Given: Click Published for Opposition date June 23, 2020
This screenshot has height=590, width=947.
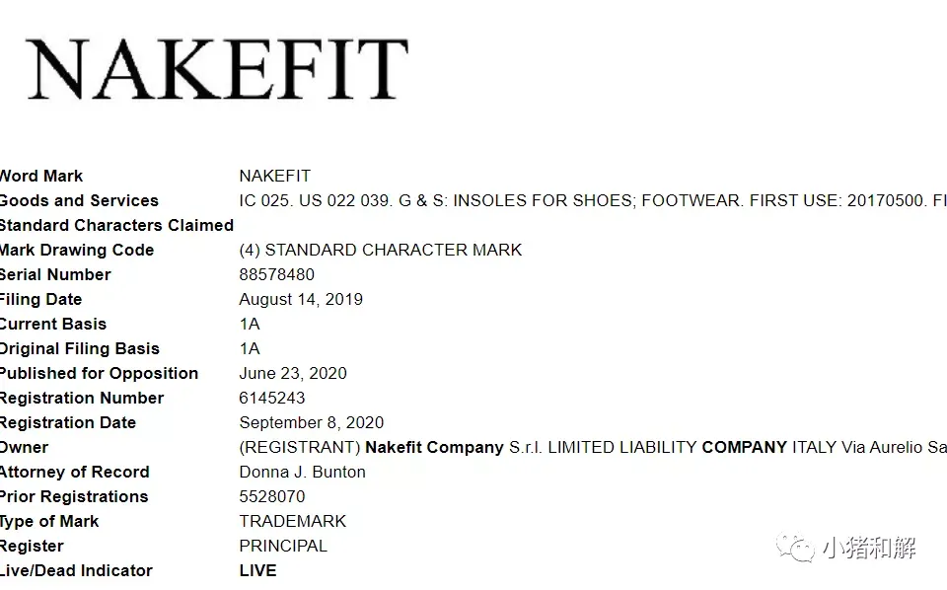Looking at the screenshot, I should click(293, 373).
